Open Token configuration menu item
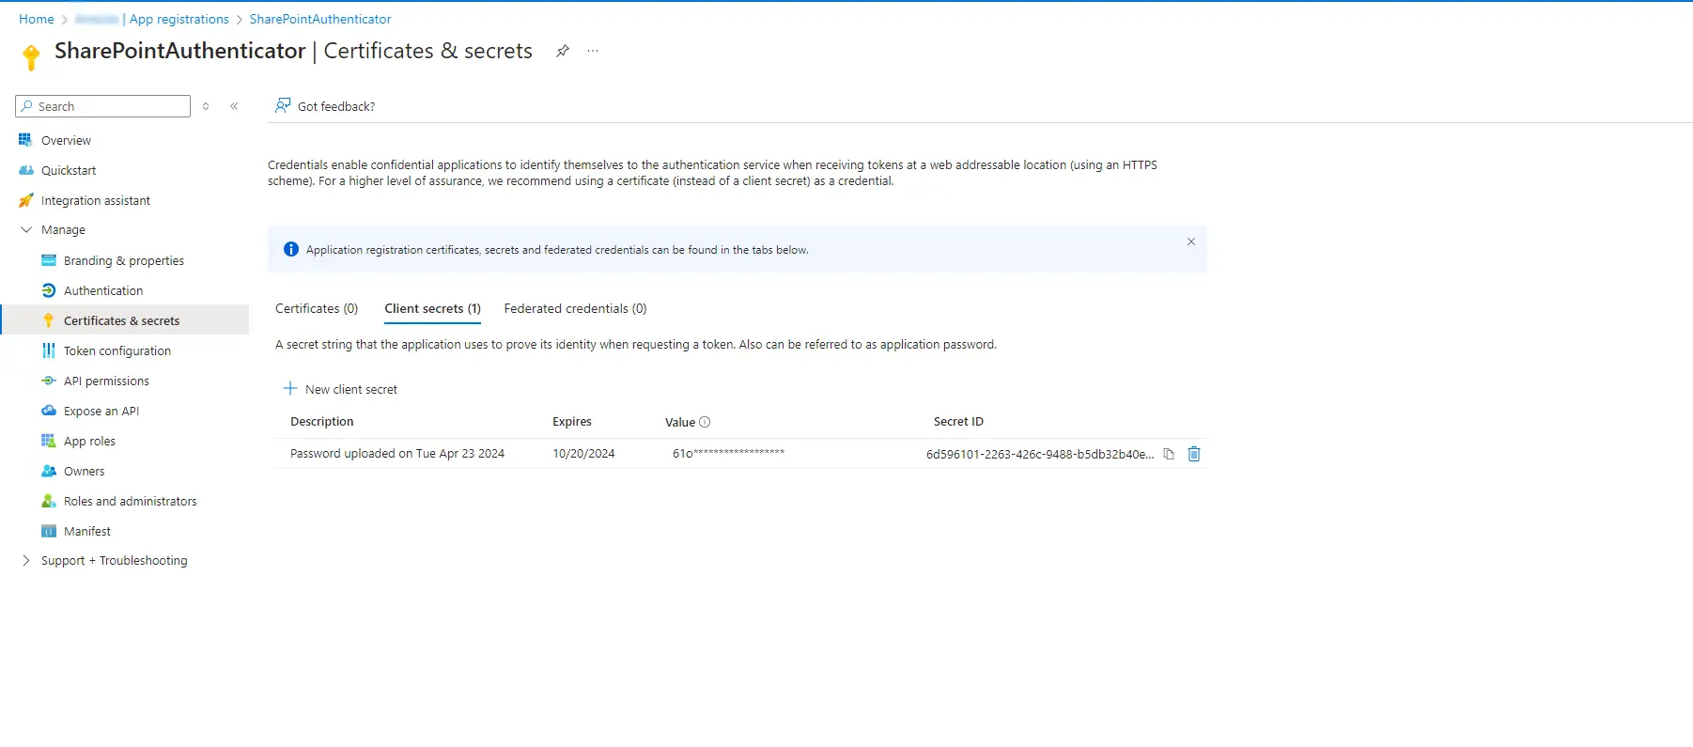The width and height of the screenshot is (1693, 747). (117, 350)
